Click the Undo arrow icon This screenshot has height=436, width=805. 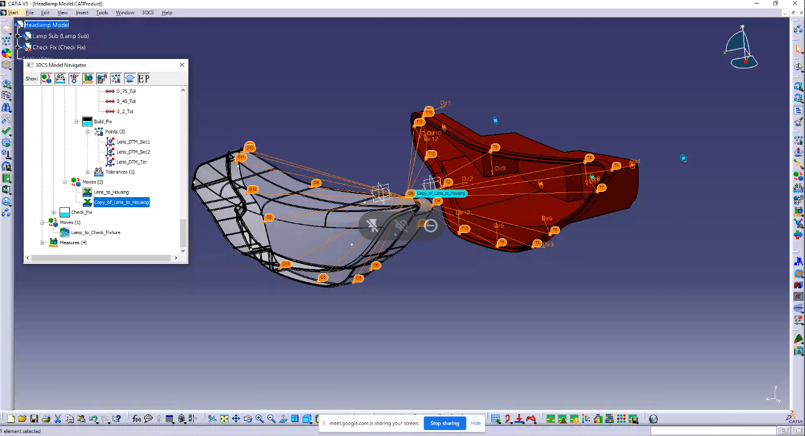point(94,419)
